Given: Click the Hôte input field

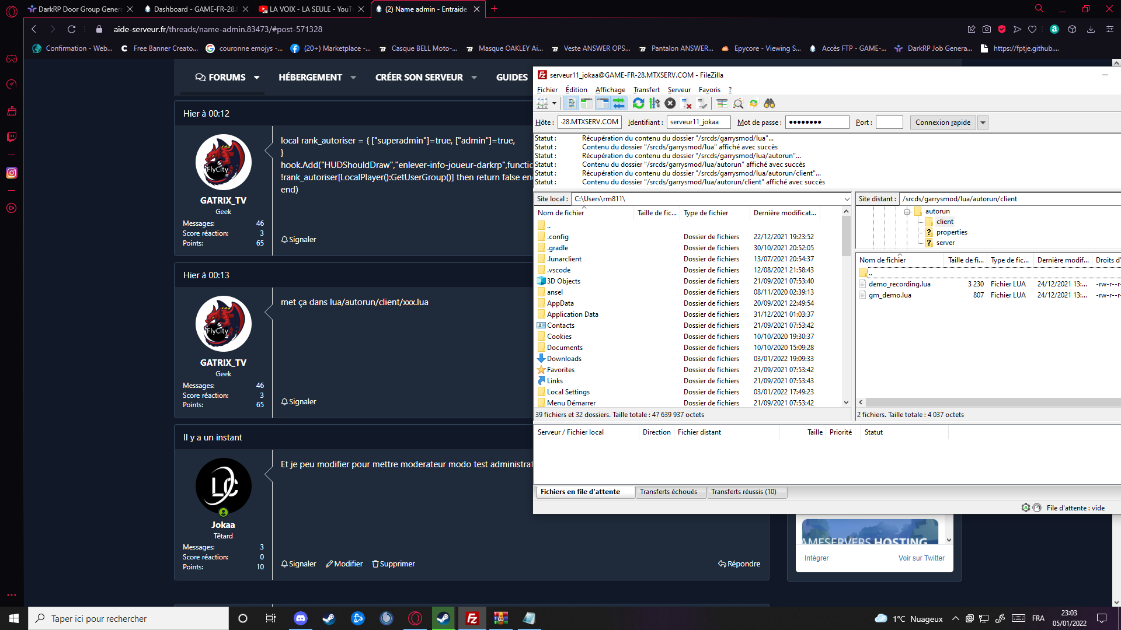Looking at the screenshot, I should click(590, 122).
